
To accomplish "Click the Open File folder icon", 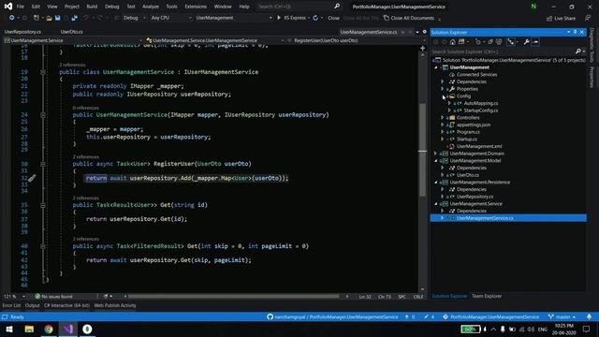I will click(49, 18).
